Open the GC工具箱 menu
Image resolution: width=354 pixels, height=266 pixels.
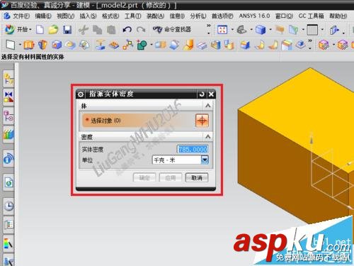pyautogui.click(x=311, y=16)
